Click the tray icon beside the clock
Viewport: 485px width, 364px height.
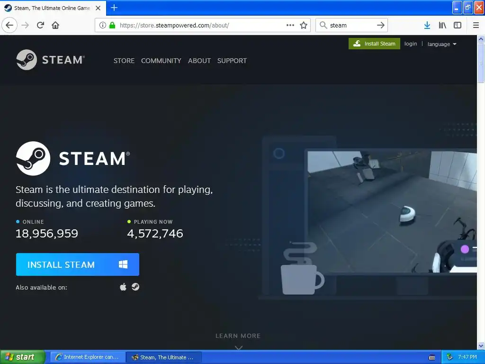(449, 357)
